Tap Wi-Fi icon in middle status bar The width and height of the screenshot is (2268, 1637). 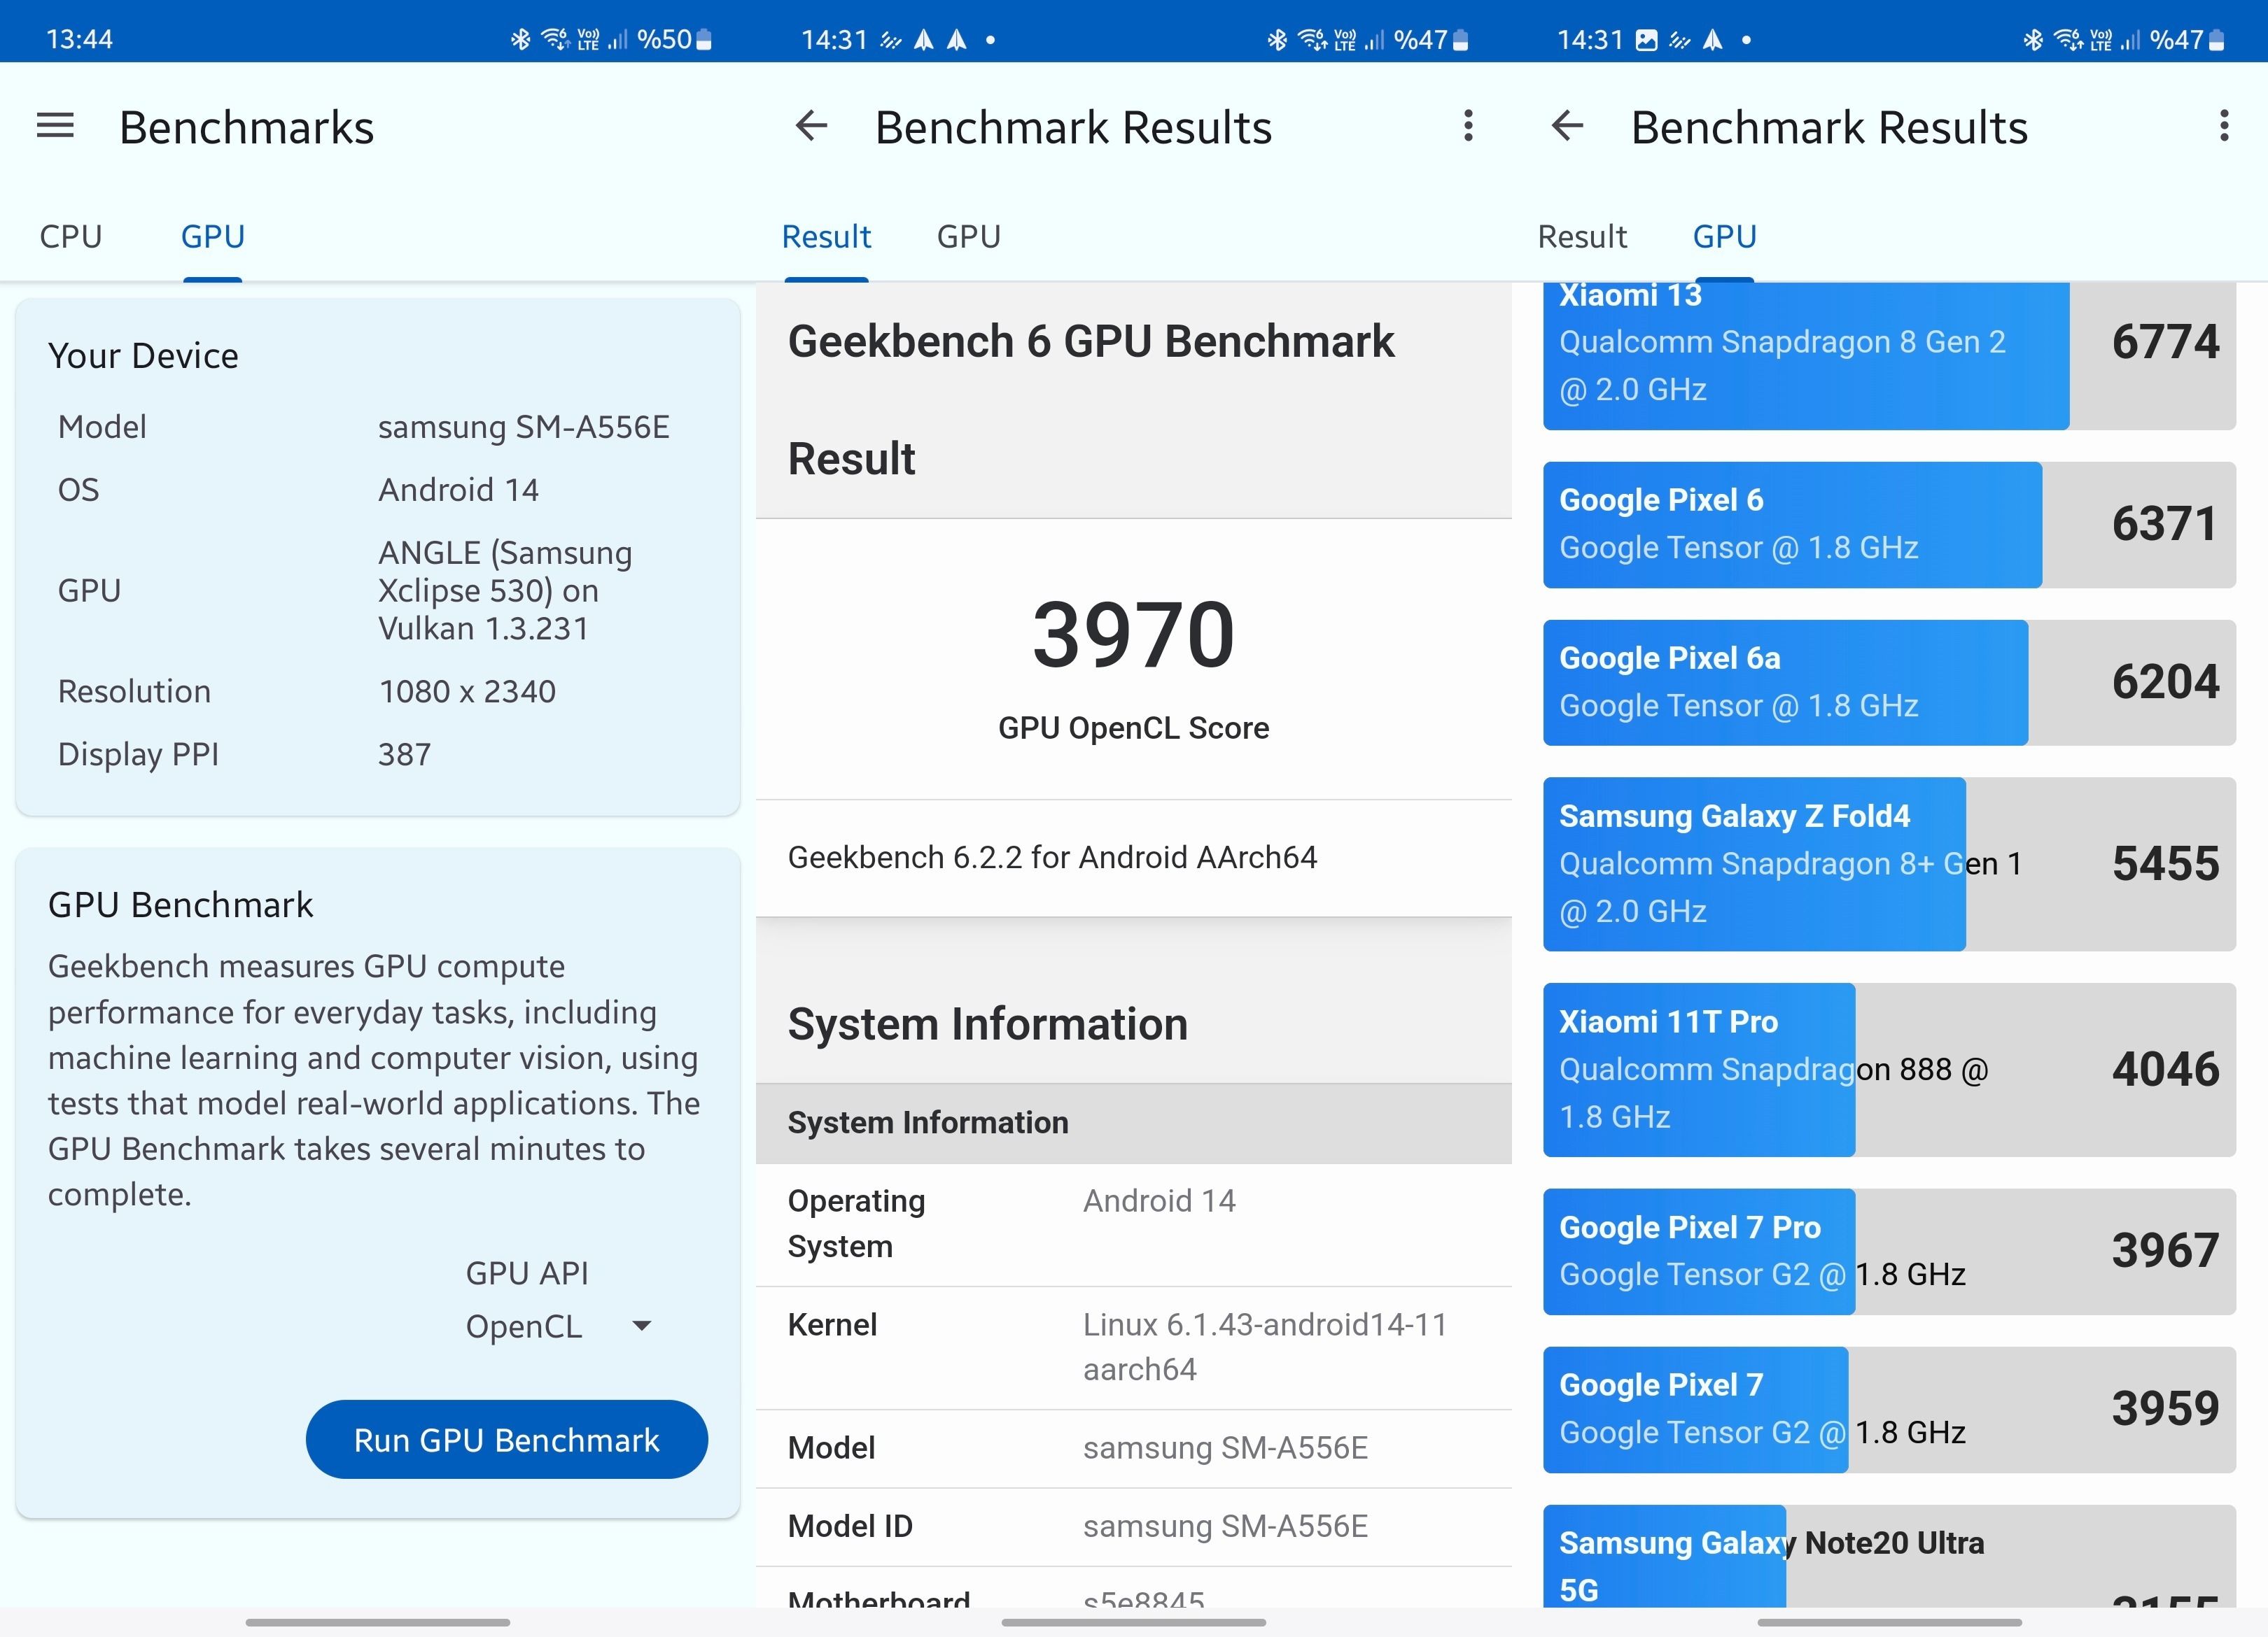[1311, 39]
